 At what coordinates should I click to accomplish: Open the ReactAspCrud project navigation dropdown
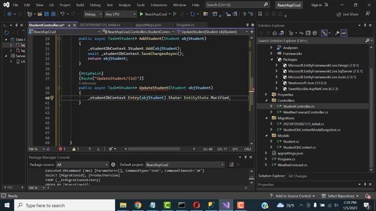coord(64,32)
